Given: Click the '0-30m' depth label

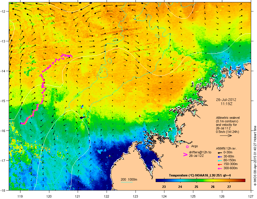Looking at the screenshot, I should (x=228, y=152).
